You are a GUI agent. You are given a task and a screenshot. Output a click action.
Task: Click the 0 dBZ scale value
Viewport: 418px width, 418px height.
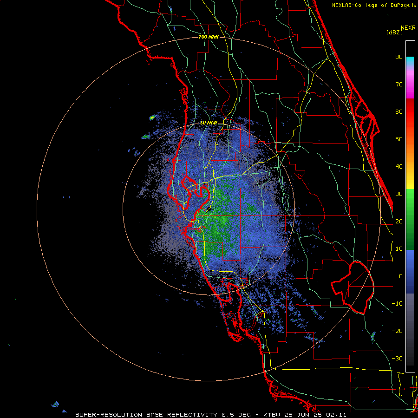click(x=400, y=276)
